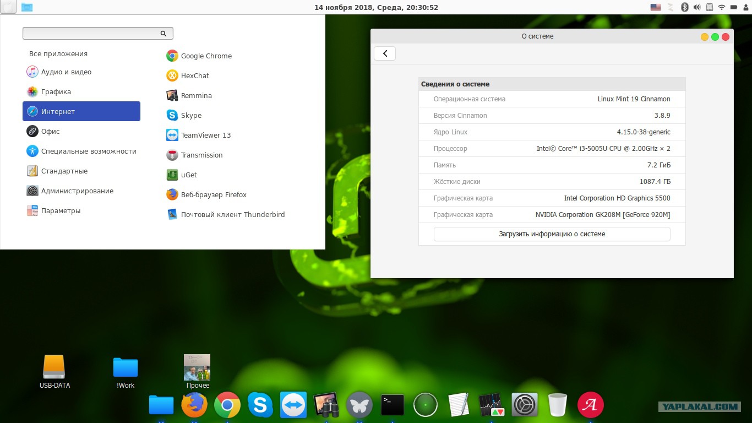The image size is (752, 423).
Task: Select the !Work folder on the desktop
Action: point(126,372)
